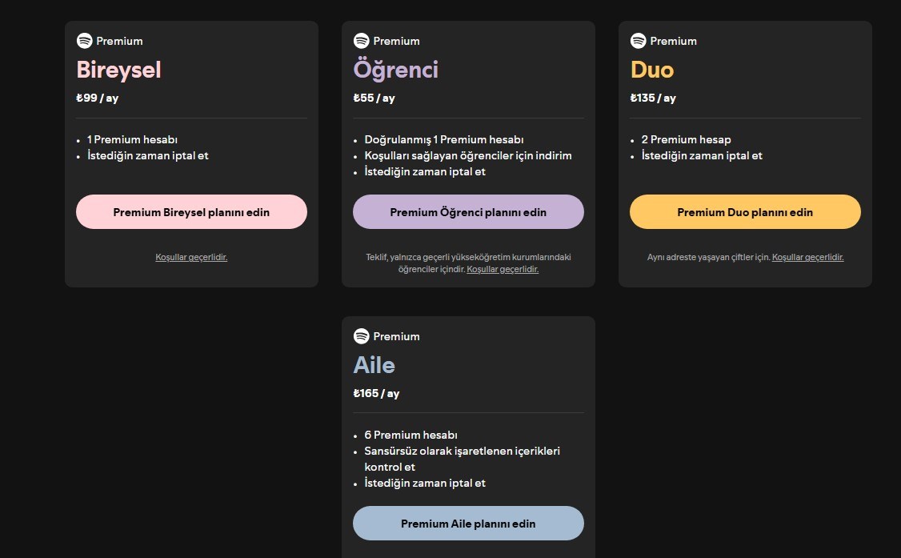Click the Spotify logo in the Bireysel card
Image resolution: width=901 pixels, height=558 pixels.
[84, 41]
